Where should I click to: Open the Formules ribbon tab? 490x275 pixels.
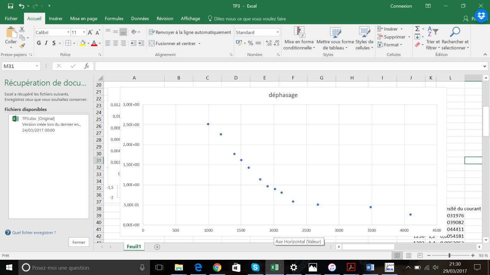coord(114,18)
